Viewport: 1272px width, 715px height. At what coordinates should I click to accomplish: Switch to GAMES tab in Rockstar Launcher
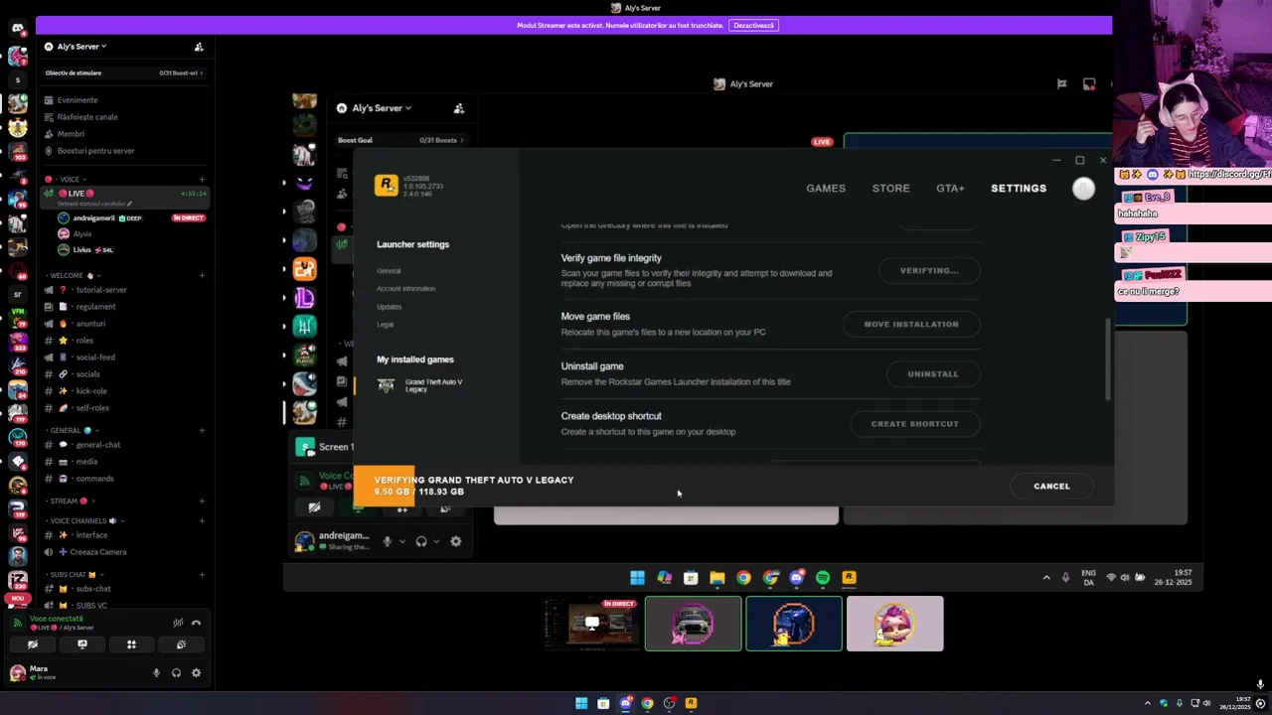[826, 188]
